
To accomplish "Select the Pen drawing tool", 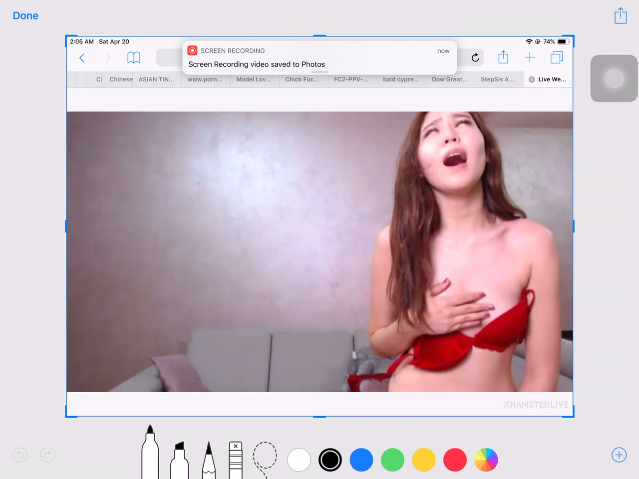I will pyautogui.click(x=150, y=454).
